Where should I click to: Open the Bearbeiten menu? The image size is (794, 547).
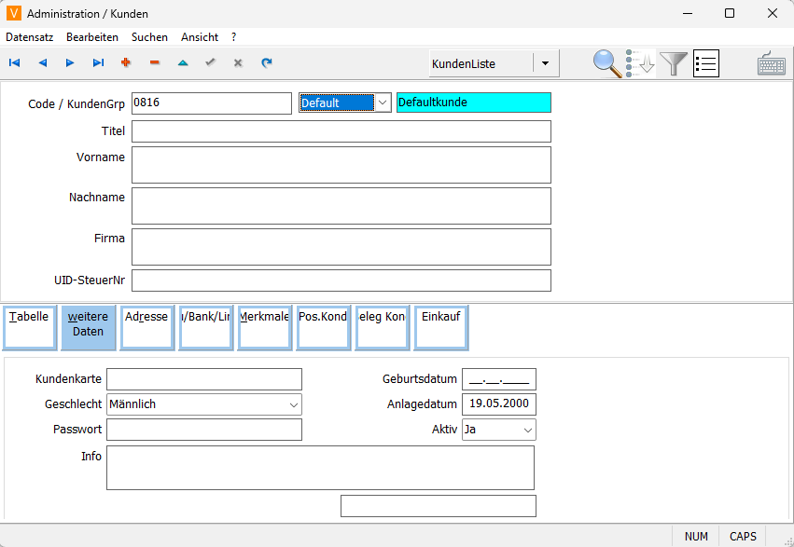pos(91,37)
